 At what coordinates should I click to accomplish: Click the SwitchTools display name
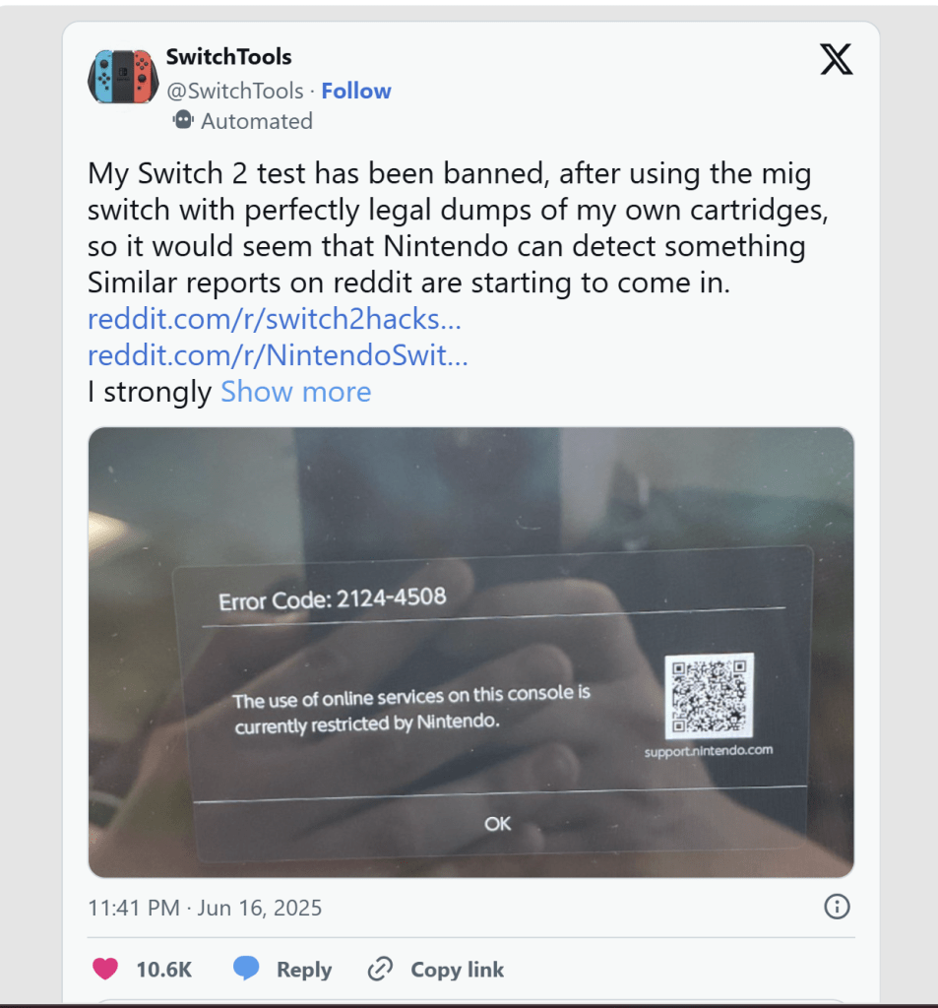[228, 57]
